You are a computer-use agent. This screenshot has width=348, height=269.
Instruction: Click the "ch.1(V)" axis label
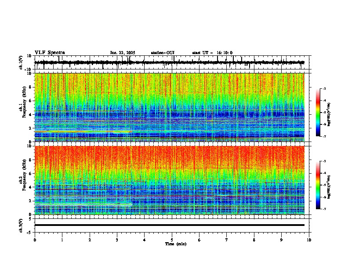(21, 62)
